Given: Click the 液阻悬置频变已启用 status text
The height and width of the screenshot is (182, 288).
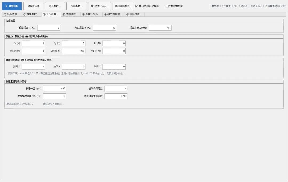Looking at the screenshot, I should coord(275,6).
